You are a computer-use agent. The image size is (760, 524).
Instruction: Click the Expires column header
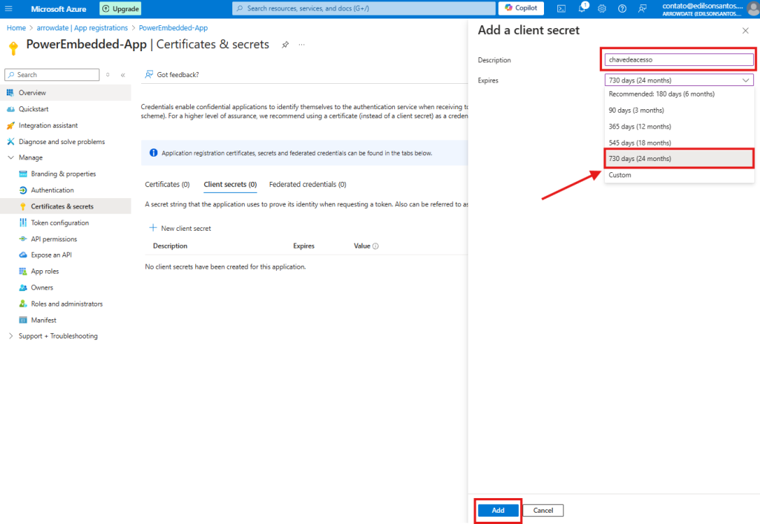point(304,246)
